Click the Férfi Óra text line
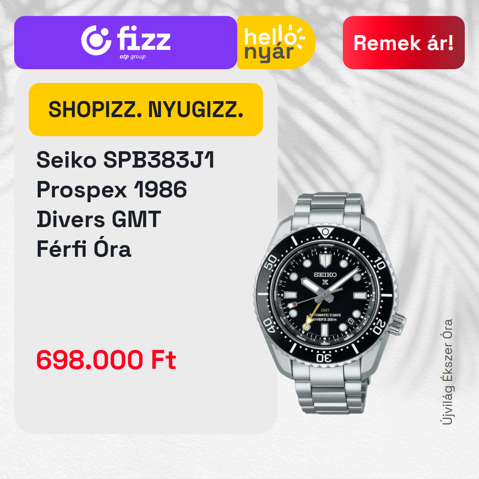The height and width of the screenshot is (479, 479). pos(84,249)
